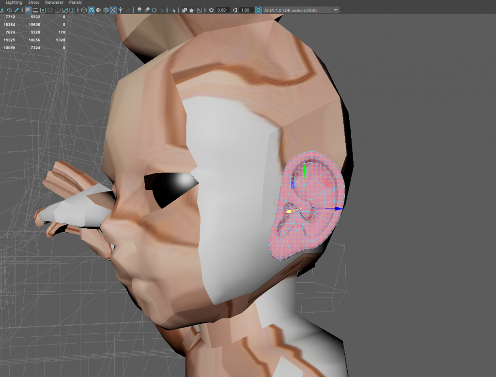Toggle wireframe on shaded icon

[x=106, y=10]
